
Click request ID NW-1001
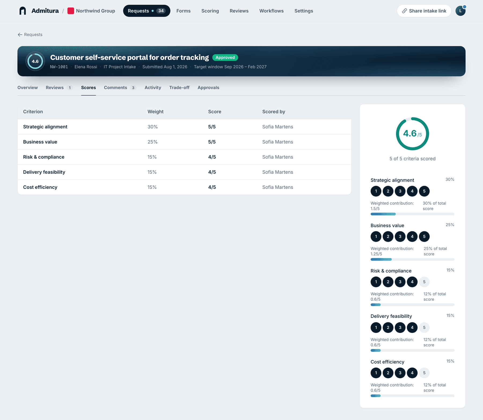(x=59, y=67)
